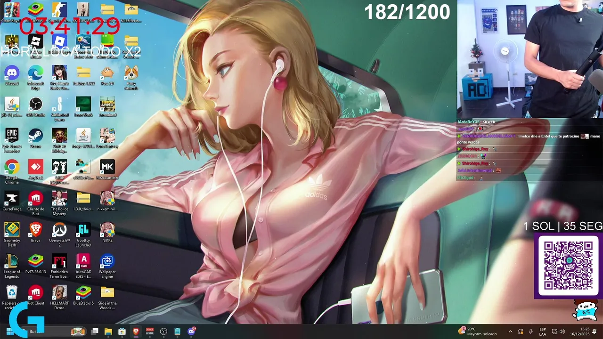
Task: Open the Clash Royale desktop icon
Action: pyautogui.click(x=12, y=13)
